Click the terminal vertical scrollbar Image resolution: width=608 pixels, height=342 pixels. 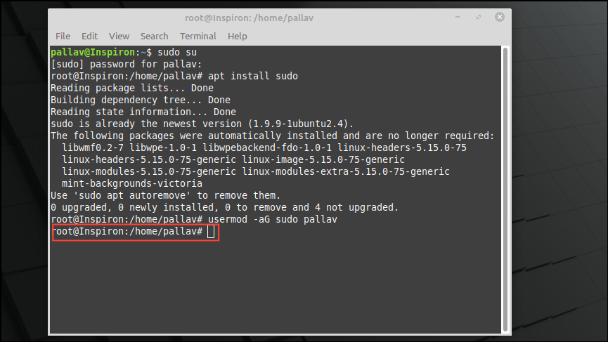[505, 190]
